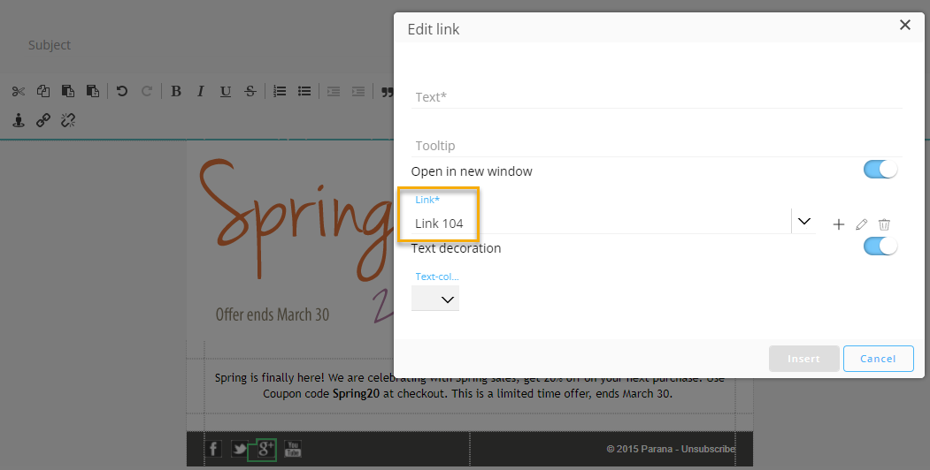Image resolution: width=930 pixels, height=470 pixels.
Task: Close the Edit link dialog
Action: tap(904, 25)
